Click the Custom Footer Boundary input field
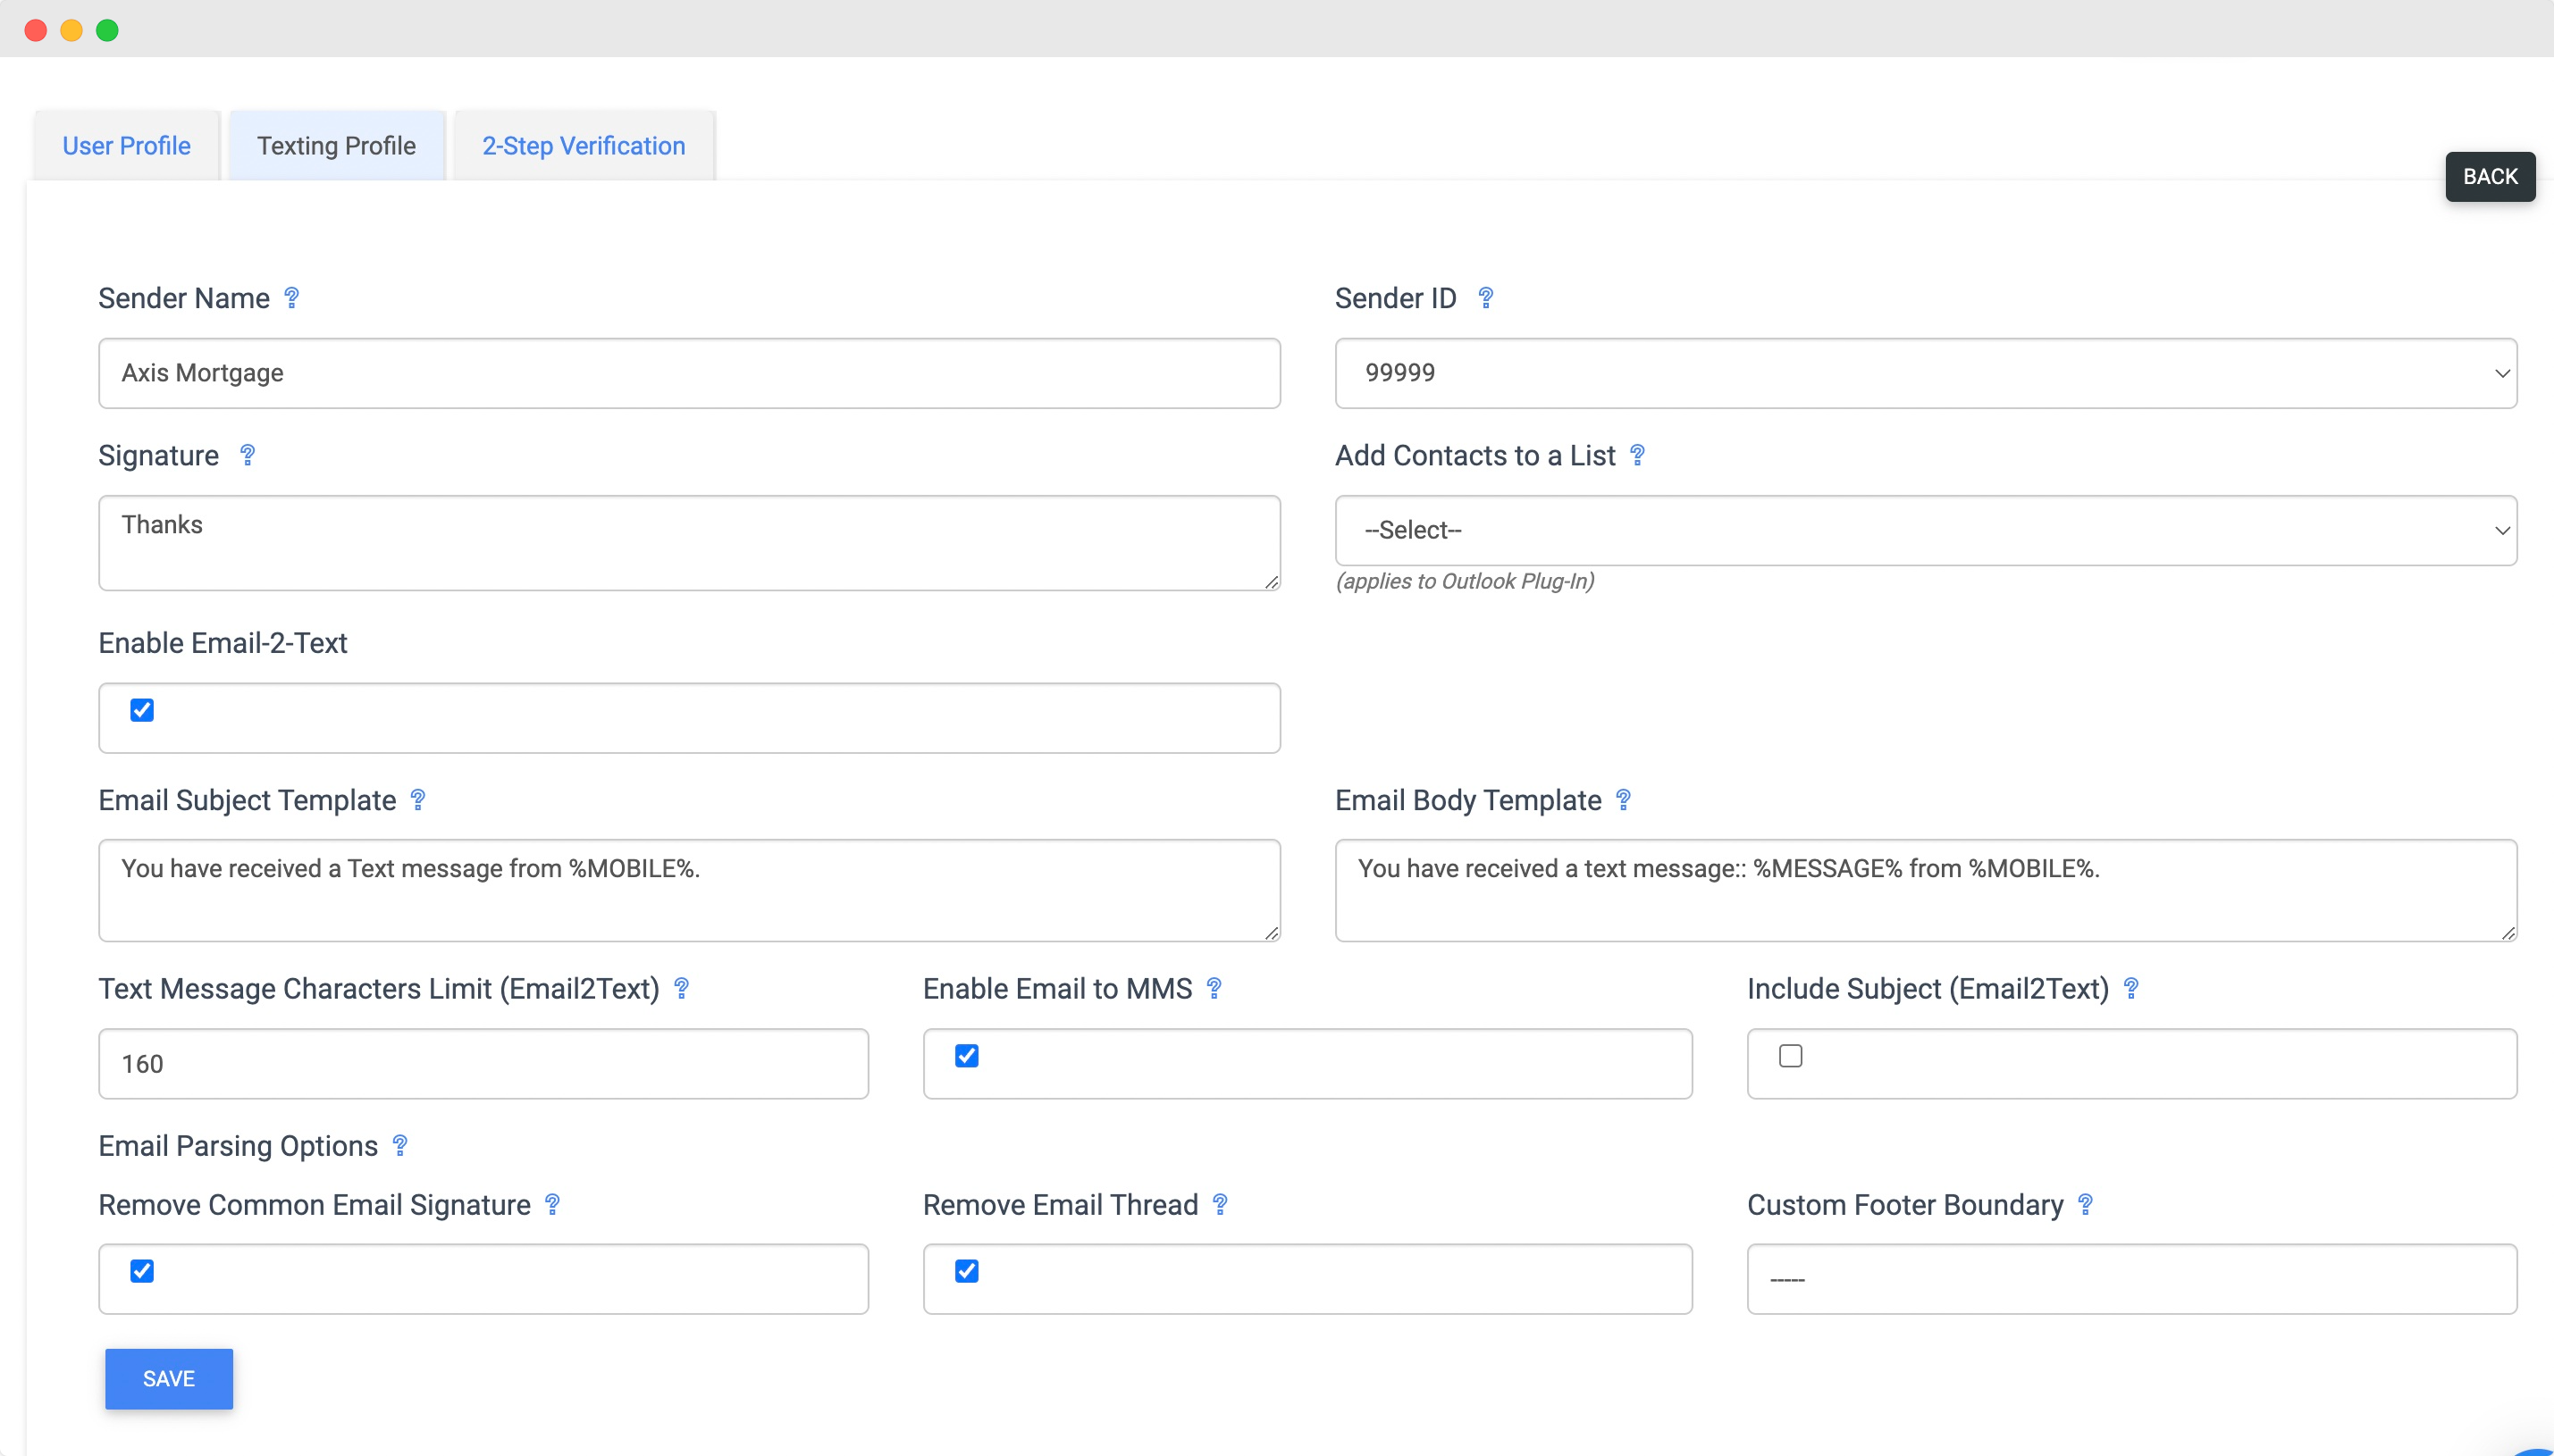This screenshot has height=1456, width=2554. pyautogui.click(x=2132, y=1278)
